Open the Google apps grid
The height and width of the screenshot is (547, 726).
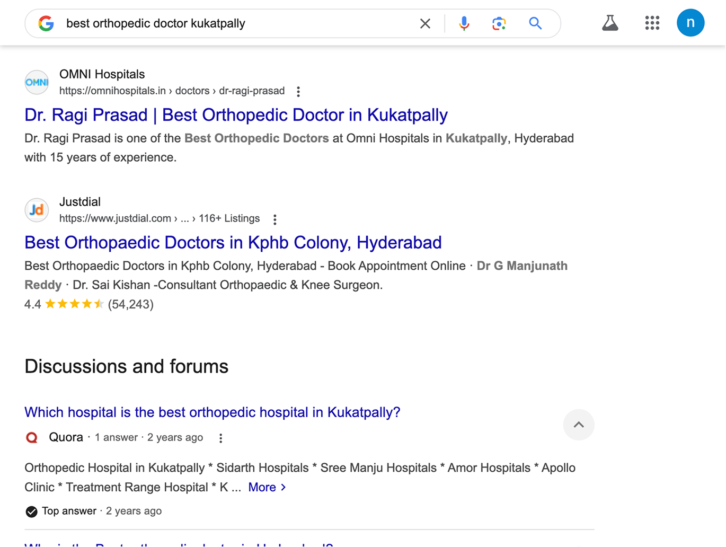tap(652, 23)
